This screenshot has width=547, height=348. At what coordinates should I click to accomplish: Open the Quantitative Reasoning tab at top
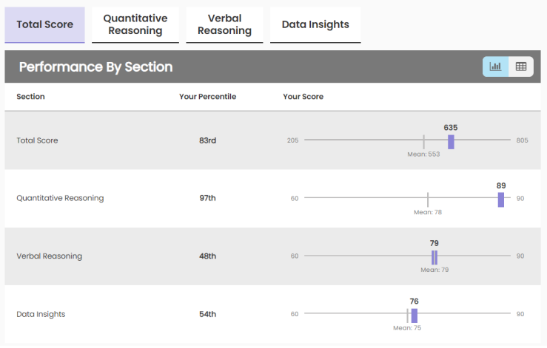click(x=135, y=24)
